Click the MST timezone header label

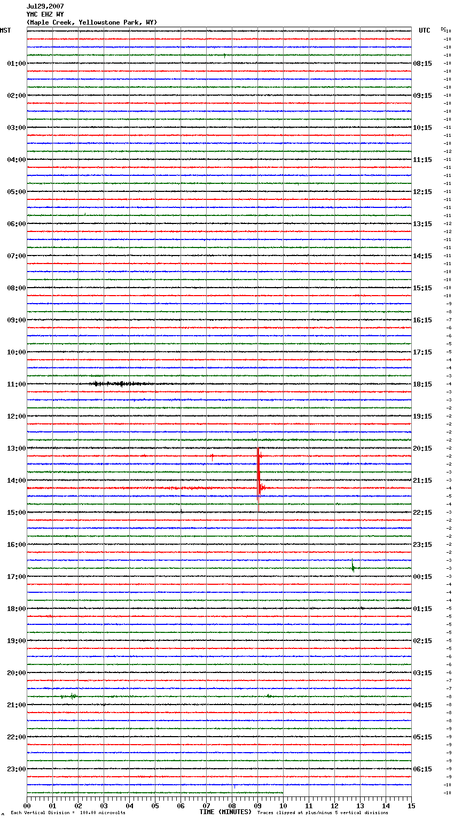click(x=5, y=30)
